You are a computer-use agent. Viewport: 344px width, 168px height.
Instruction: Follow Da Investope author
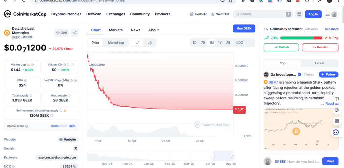[x=329, y=75]
